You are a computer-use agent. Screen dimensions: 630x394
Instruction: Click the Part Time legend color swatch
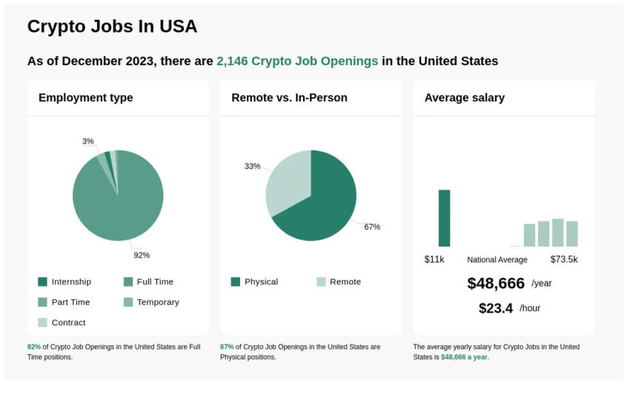(x=42, y=302)
